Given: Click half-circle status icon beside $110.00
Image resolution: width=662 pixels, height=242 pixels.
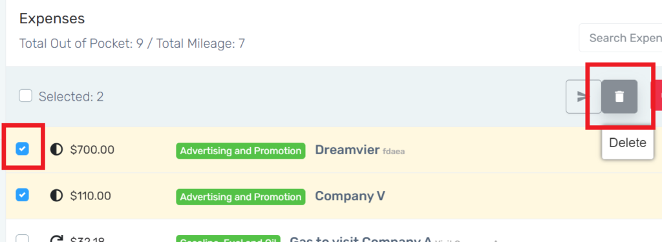Looking at the screenshot, I should [x=56, y=196].
